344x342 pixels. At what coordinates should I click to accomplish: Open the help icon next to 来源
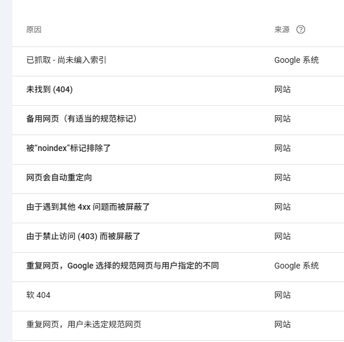(x=300, y=29)
